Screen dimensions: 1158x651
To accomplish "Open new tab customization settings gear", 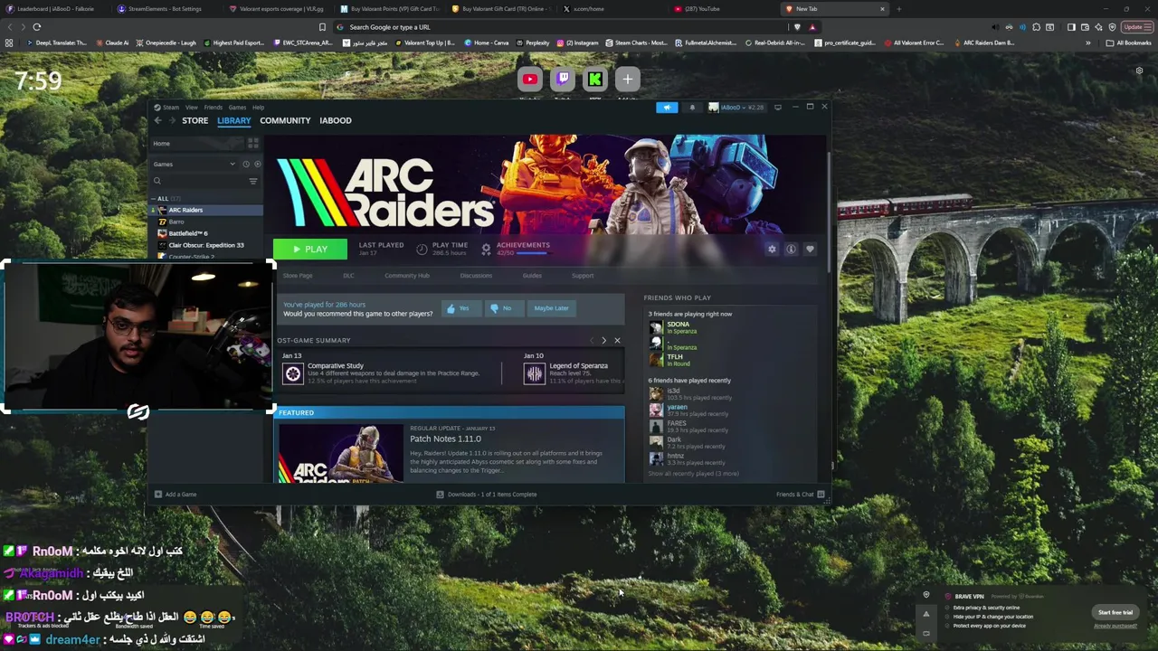I will (x=1139, y=71).
